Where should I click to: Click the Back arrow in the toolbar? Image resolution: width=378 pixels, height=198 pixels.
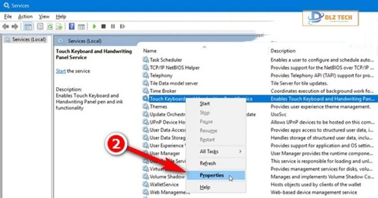(x=6, y=27)
